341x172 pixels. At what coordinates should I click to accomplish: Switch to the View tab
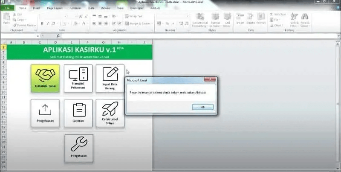click(x=120, y=8)
